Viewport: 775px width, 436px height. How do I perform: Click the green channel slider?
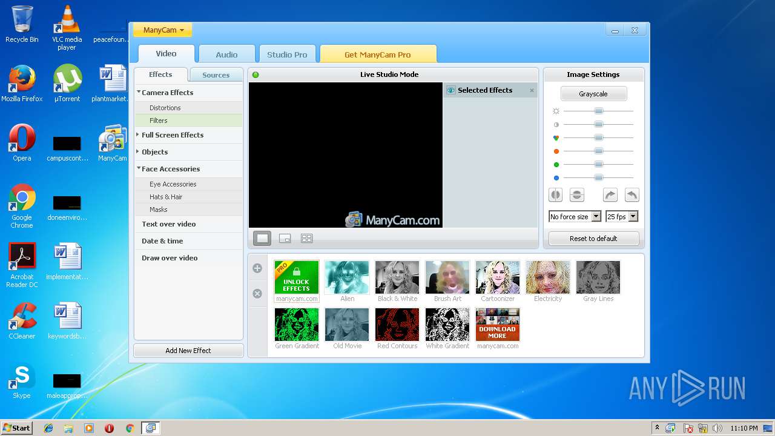point(598,164)
